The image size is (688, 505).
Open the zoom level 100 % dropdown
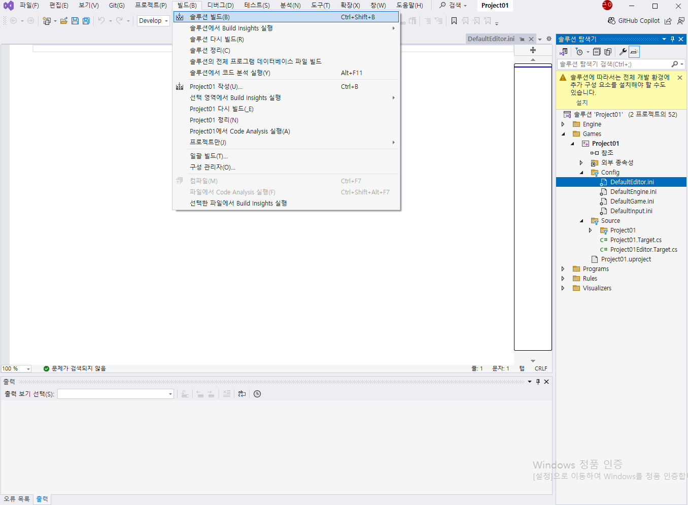click(16, 368)
